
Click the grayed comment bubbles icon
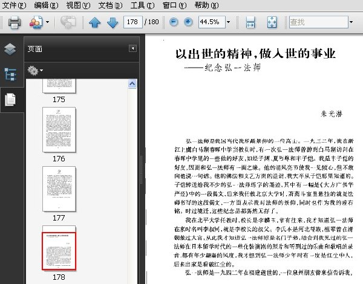coord(68,22)
